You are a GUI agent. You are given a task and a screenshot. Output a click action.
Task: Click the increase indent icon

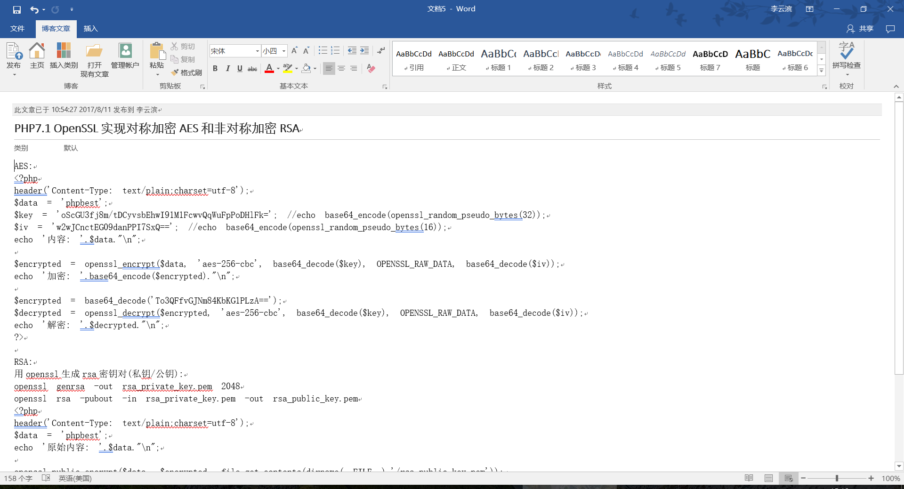[x=364, y=51]
